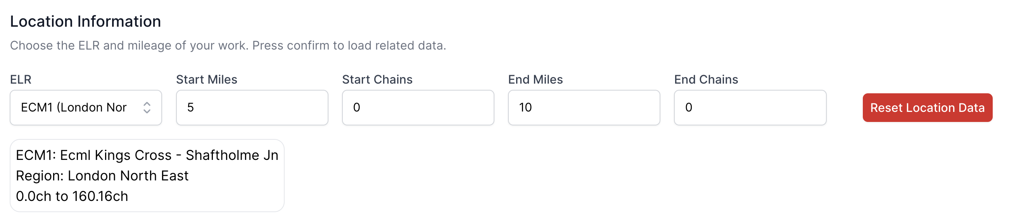
Task: Click the End Miles label
Action: point(535,79)
